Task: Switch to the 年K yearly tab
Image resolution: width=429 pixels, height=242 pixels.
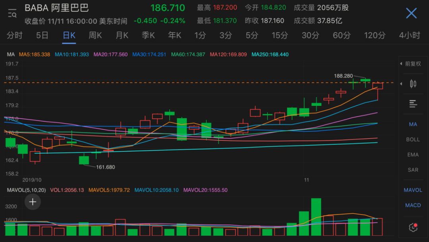Action: [x=174, y=35]
